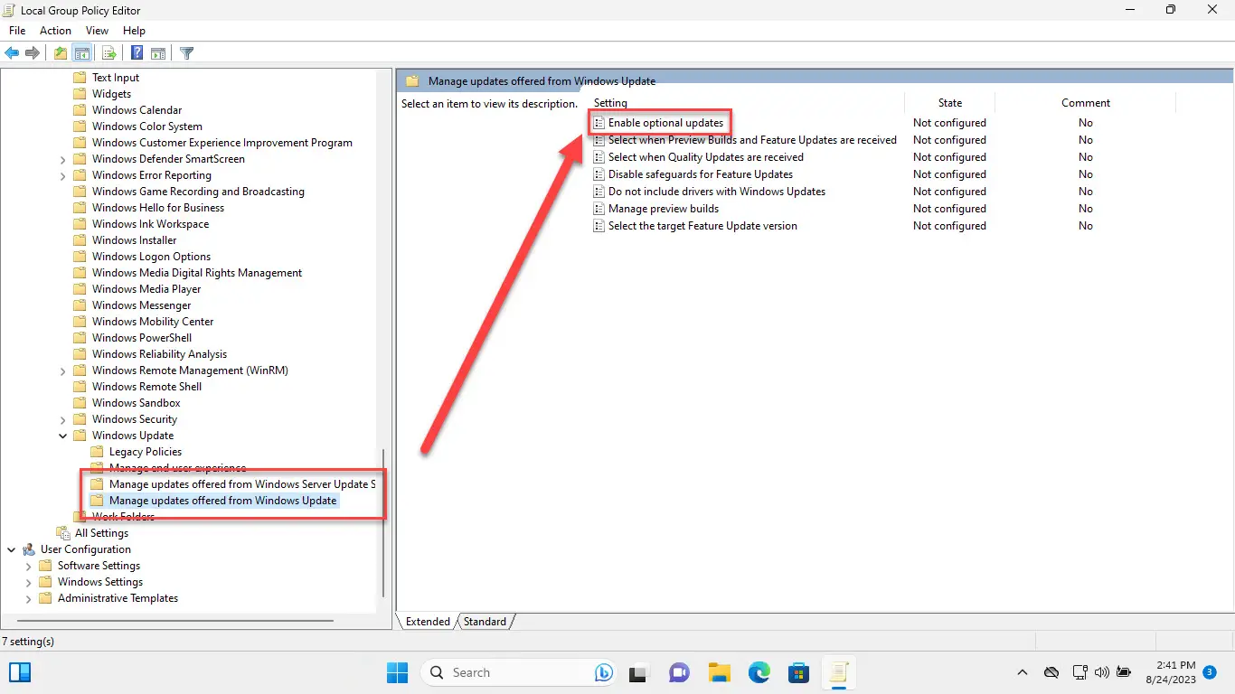
Task: Select the Windows Sandbox folder
Action: [136, 403]
